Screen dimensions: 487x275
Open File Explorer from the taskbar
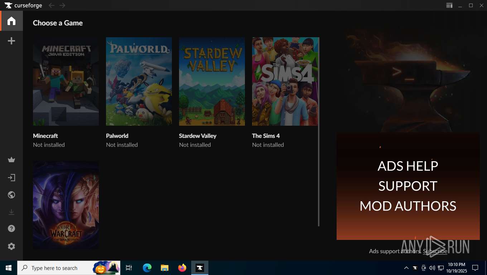(165, 268)
